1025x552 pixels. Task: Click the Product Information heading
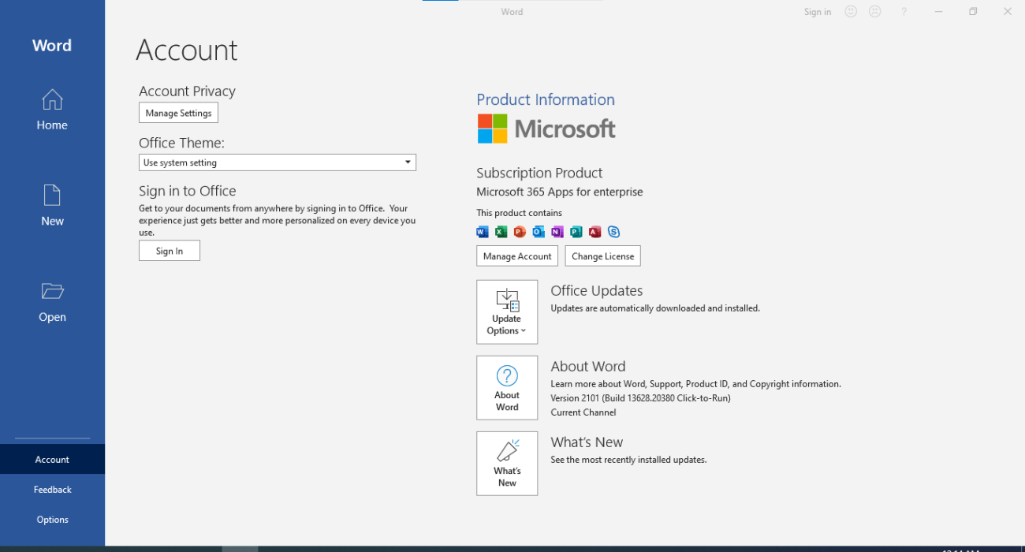coord(546,99)
